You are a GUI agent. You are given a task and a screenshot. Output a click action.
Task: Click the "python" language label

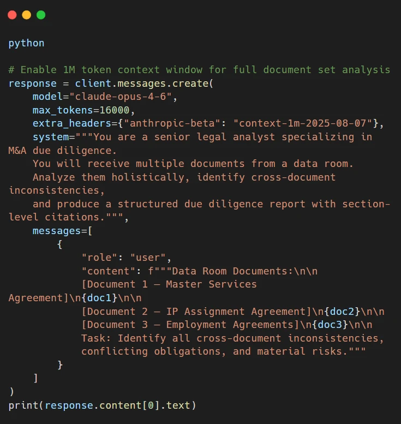[26, 43]
